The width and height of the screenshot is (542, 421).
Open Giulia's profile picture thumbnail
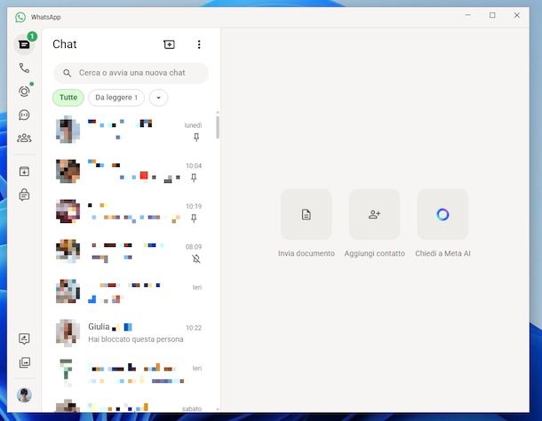coord(68,333)
